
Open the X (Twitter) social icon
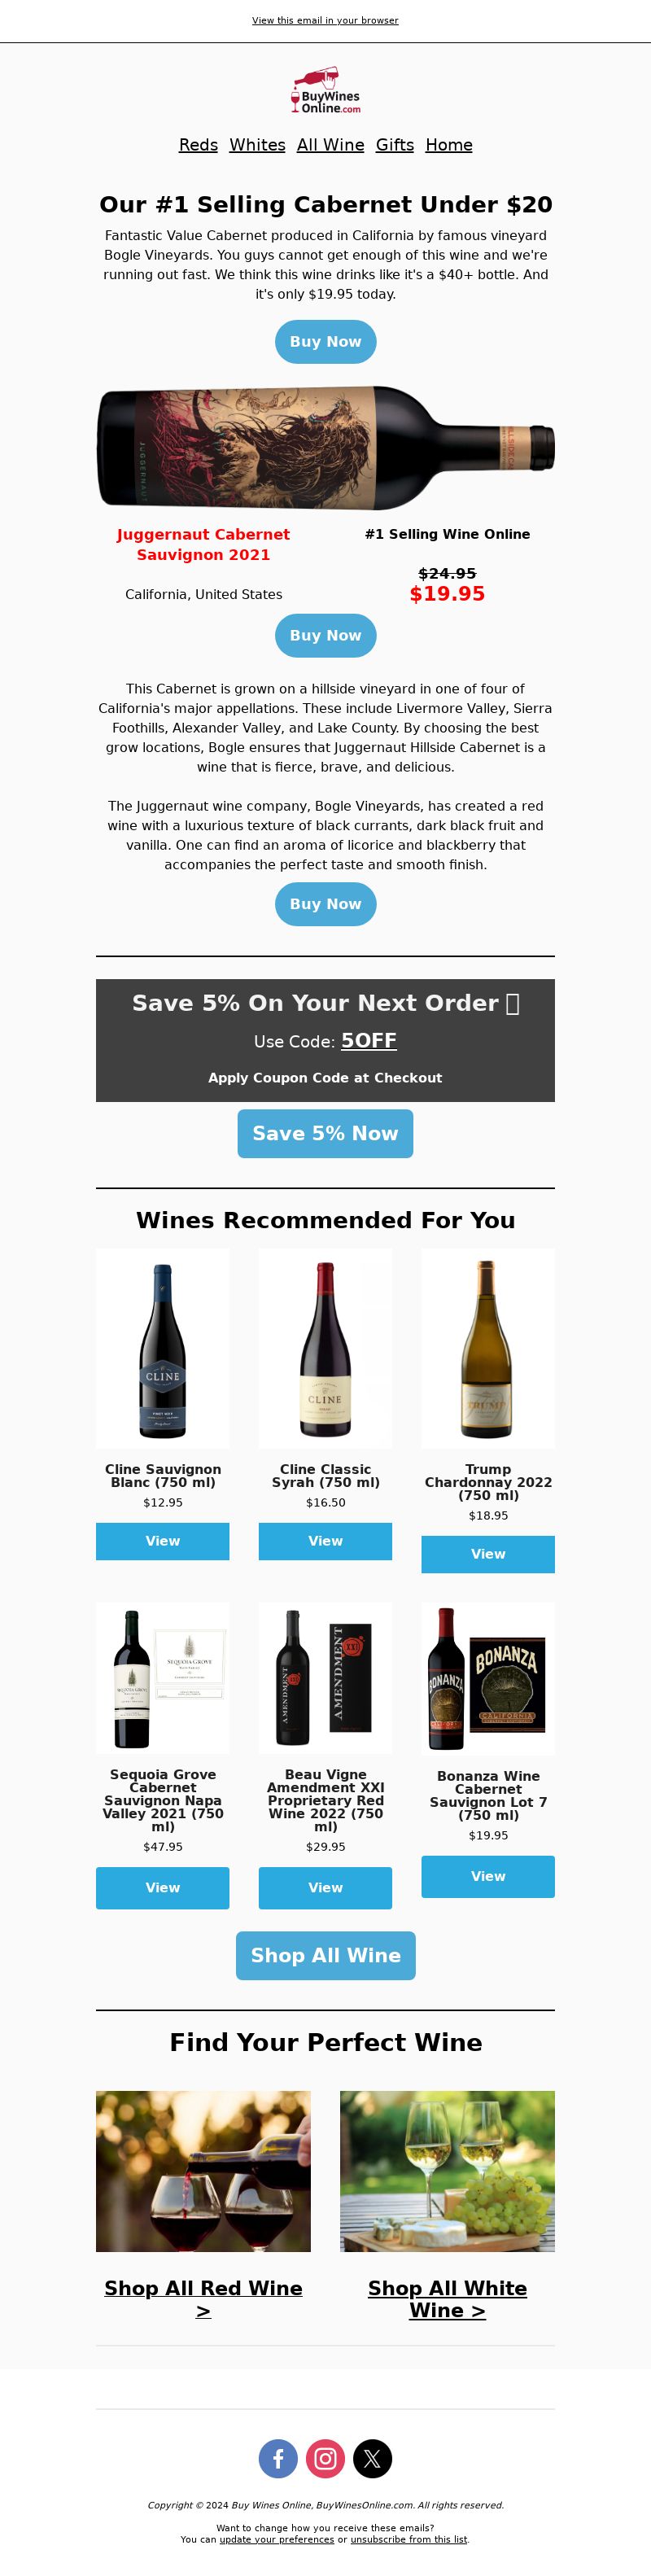(x=372, y=2458)
